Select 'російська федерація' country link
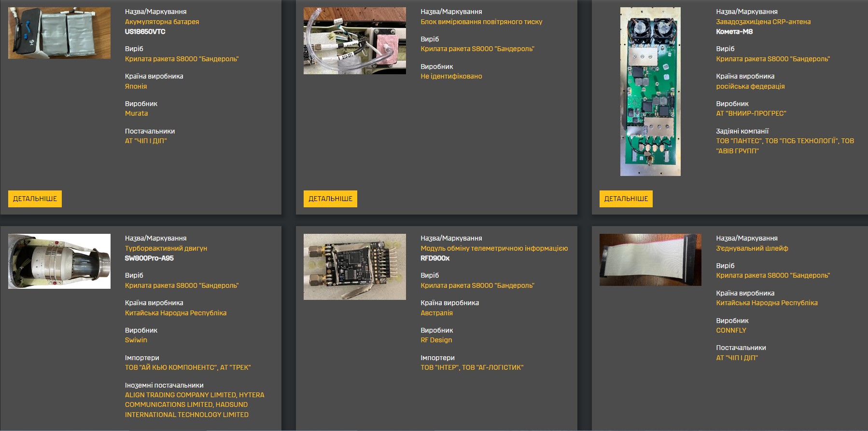The width and height of the screenshot is (868, 431). tap(750, 86)
